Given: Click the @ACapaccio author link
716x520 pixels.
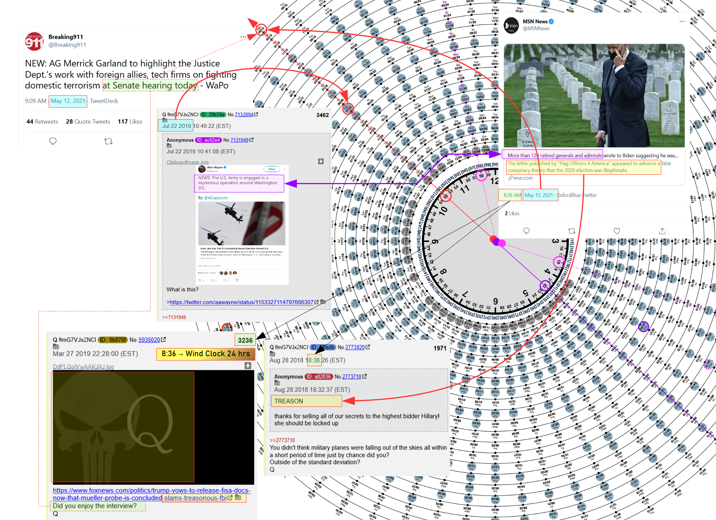Looking at the screenshot, I should click(x=215, y=198).
